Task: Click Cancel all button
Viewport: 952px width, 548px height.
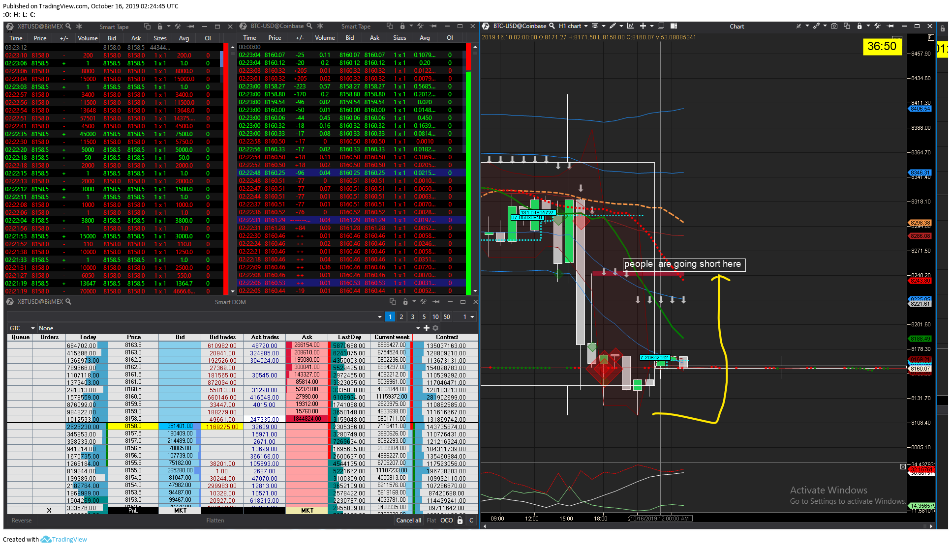Action: tap(408, 520)
